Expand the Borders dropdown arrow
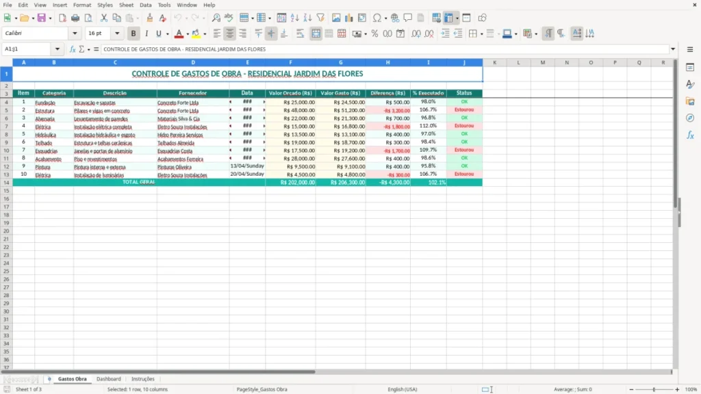 coord(481,34)
